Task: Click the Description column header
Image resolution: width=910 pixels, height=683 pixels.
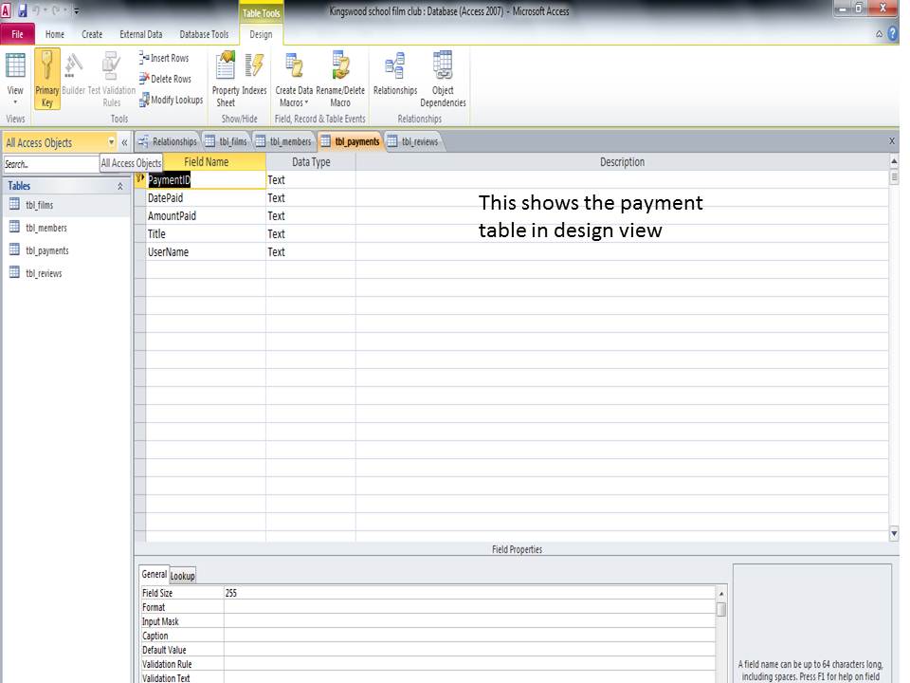Action: (622, 162)
